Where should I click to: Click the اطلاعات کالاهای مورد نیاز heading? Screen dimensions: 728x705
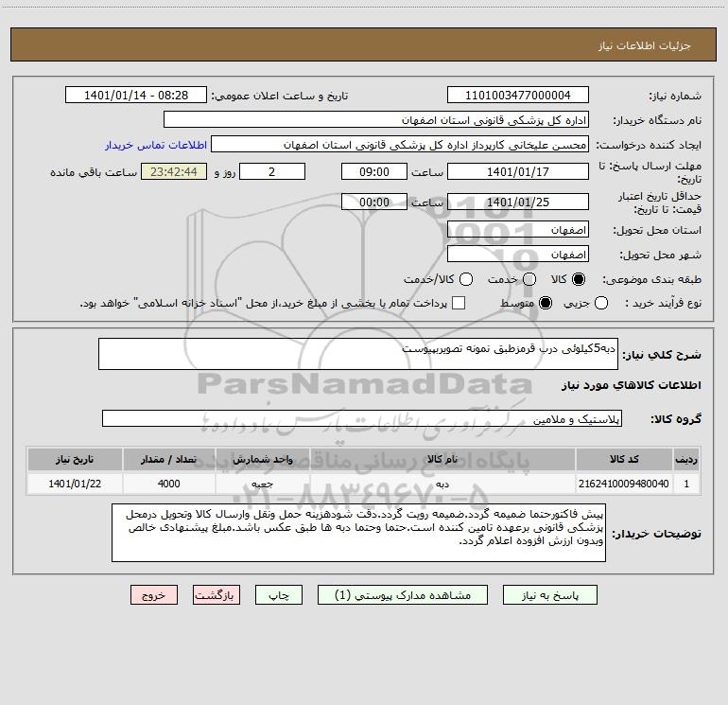click(x=632, y=385)
